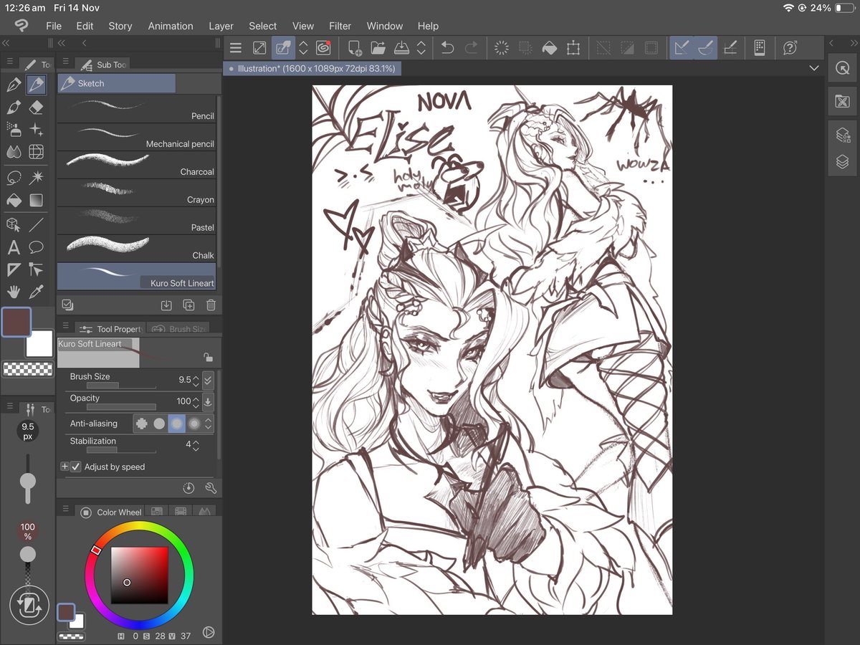Select the Auto select magic wand tool
This screenshot has height=645, width=860.
[x=36, y=177]
